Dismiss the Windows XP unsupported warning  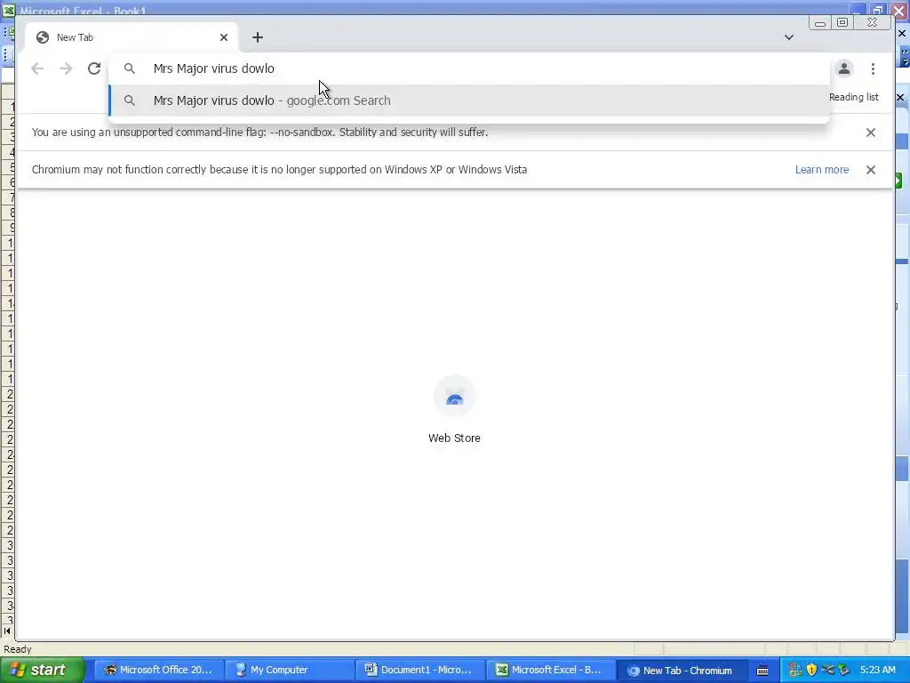871,170
